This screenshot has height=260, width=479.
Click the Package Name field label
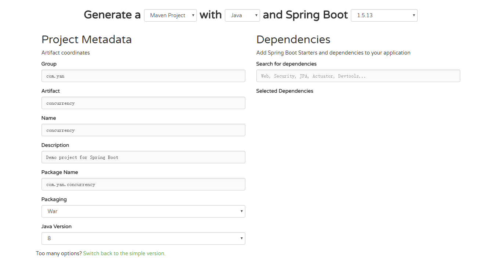pos(60,172)
